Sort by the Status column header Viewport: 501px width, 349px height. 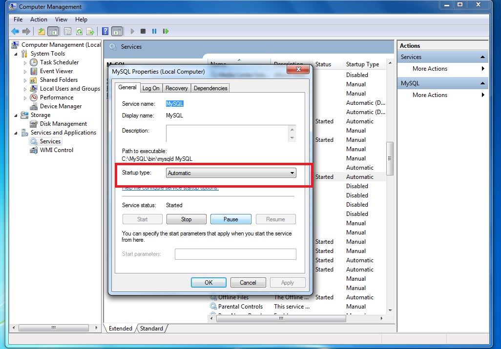[327, 64]
